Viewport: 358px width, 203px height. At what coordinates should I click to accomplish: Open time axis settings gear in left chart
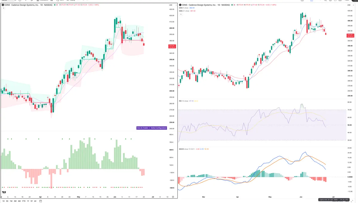tap(173, 197)
